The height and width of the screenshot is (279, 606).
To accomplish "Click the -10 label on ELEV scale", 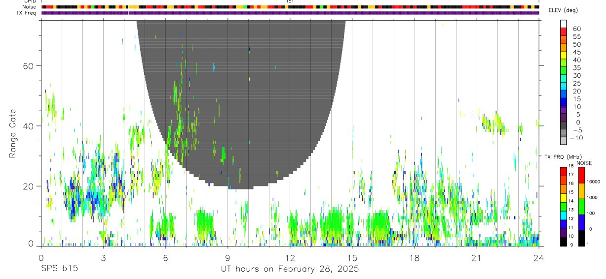I will coord(575,138).
